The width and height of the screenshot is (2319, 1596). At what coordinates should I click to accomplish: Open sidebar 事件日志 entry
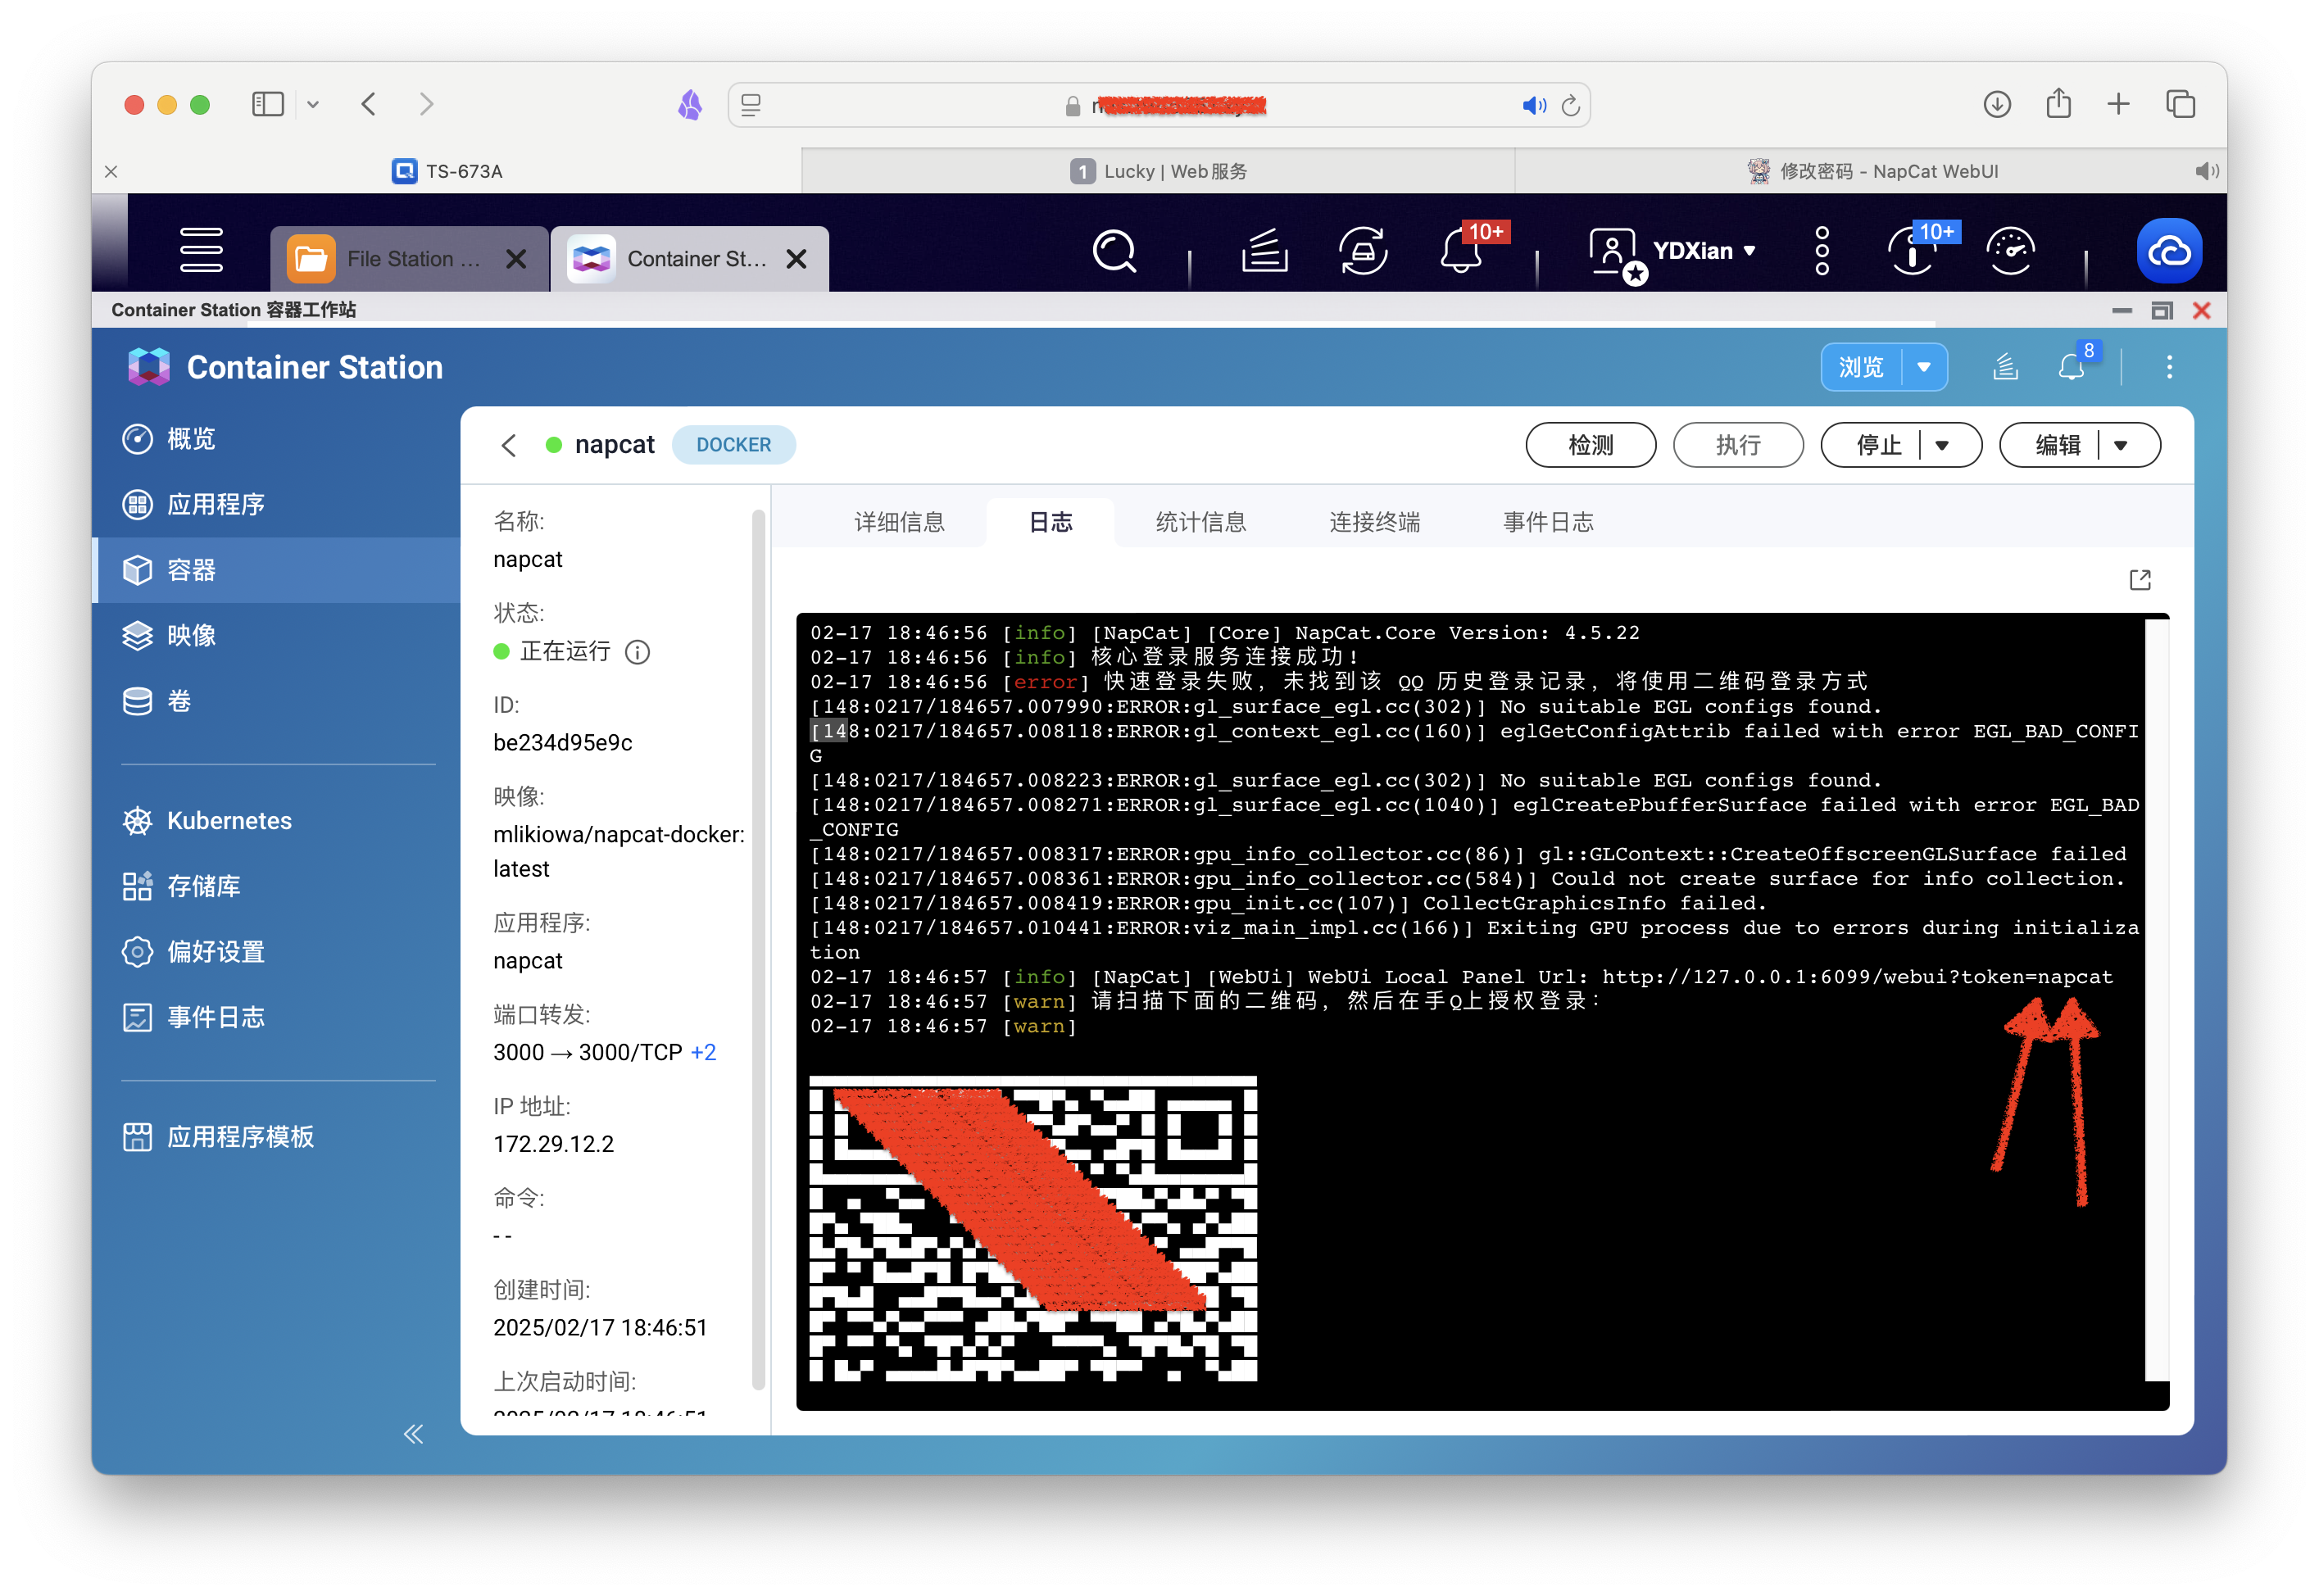[x=276, y=1018]
